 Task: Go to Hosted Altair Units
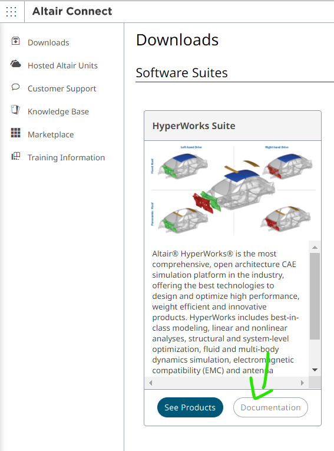click(x=62, y=65)
